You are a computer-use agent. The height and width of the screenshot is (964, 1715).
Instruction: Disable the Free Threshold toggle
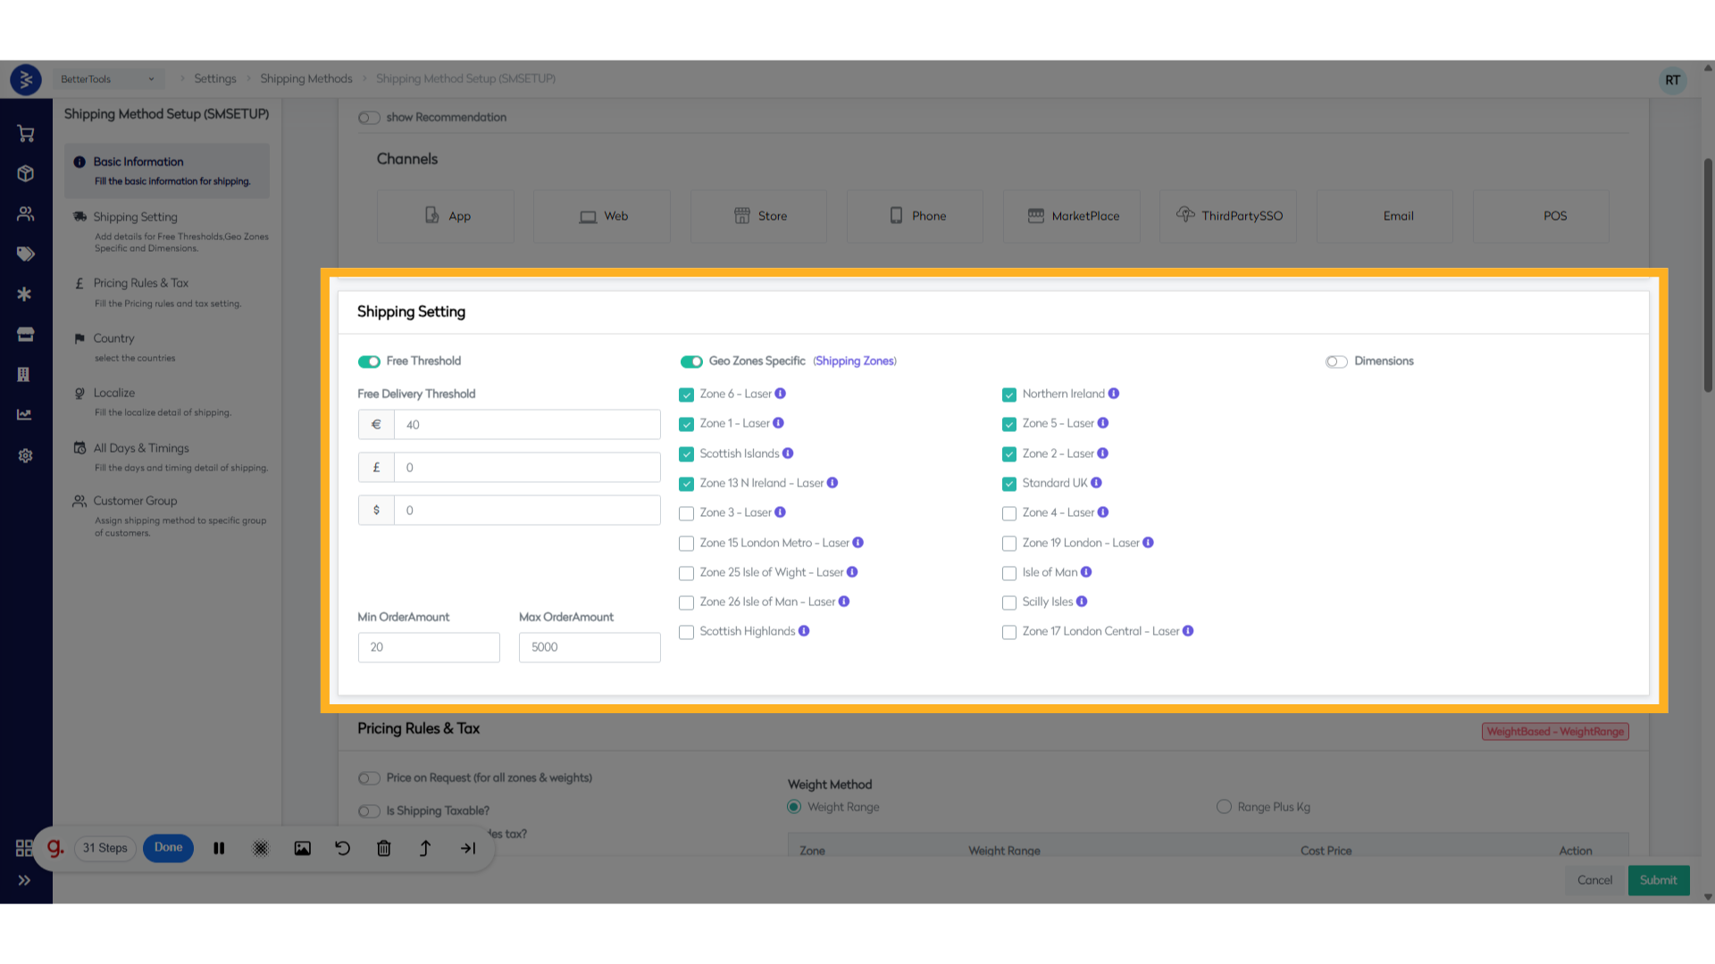click(x=369, y=361)
